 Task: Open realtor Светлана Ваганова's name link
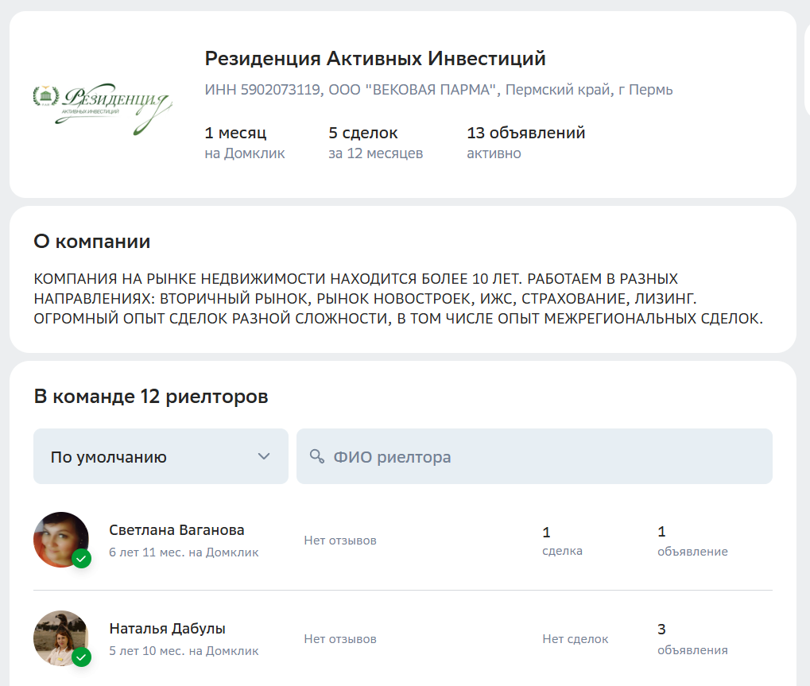[176, 530]
